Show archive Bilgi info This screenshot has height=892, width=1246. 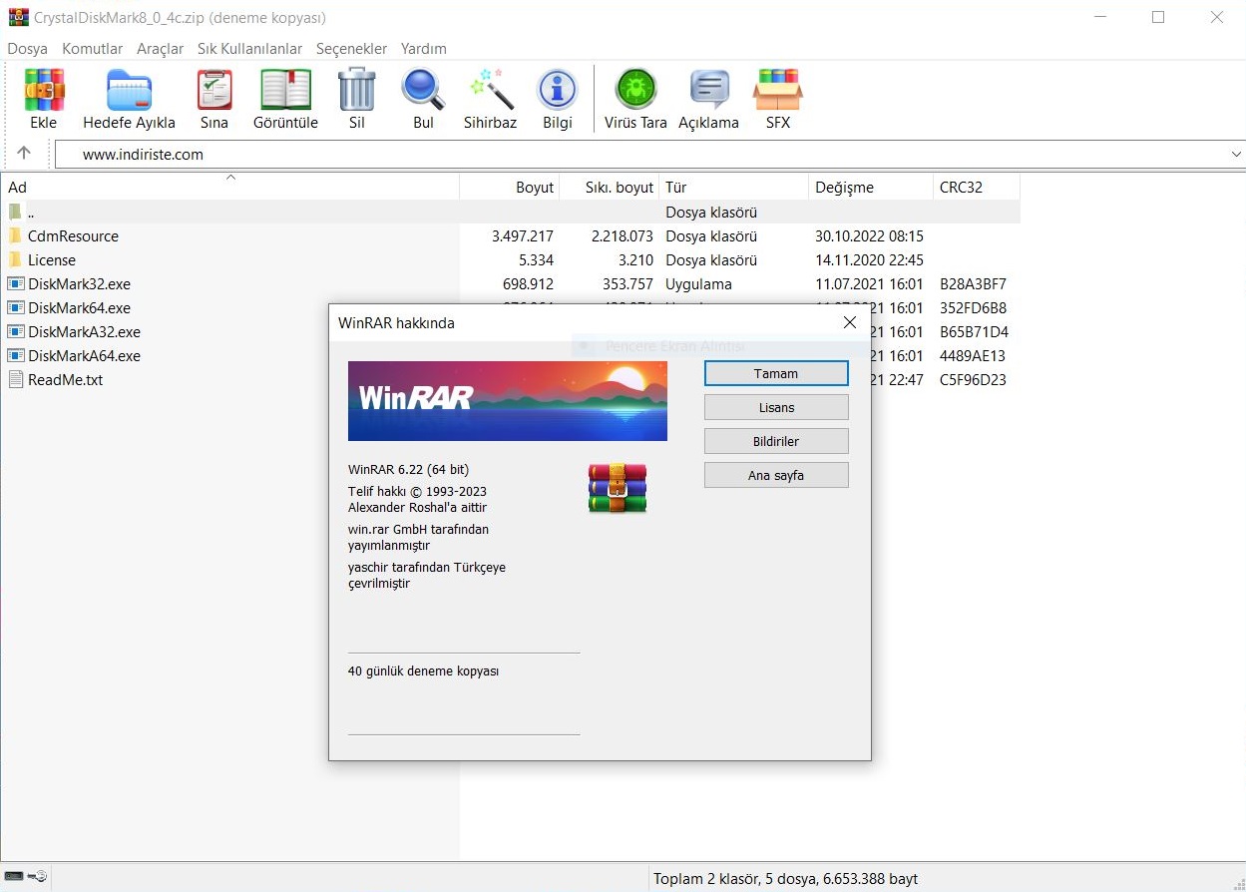click(558, 90)
